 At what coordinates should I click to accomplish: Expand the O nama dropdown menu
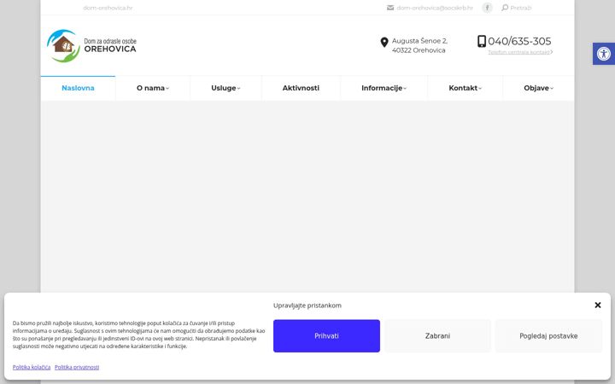coord(153,88)
